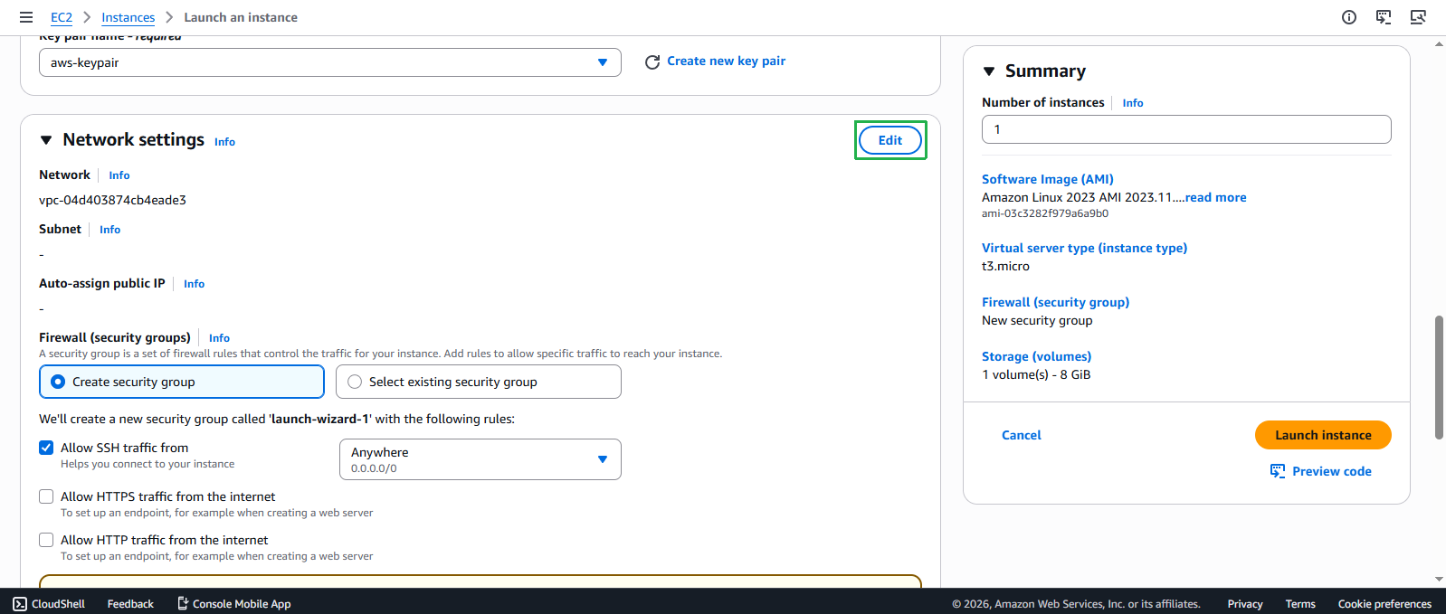Click the scrollbar up arrow

click(x=1439, y=44)
